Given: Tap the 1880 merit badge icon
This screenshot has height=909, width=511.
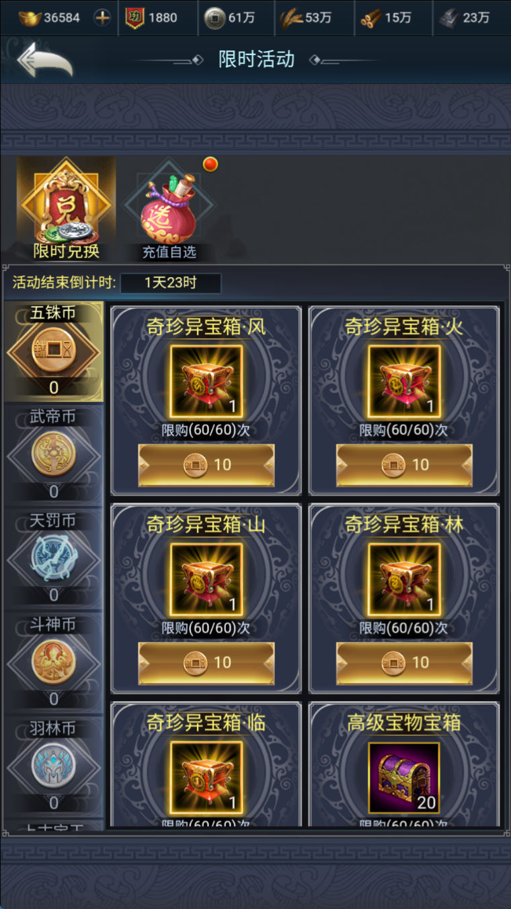Looking at the screenshot, I should [x=135, y=18].
